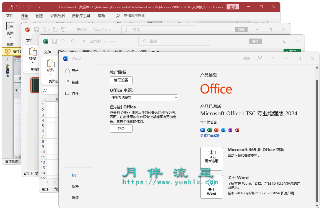
Task: Click the 粘贴 paste icon in Excel
Action: (51, 63)
